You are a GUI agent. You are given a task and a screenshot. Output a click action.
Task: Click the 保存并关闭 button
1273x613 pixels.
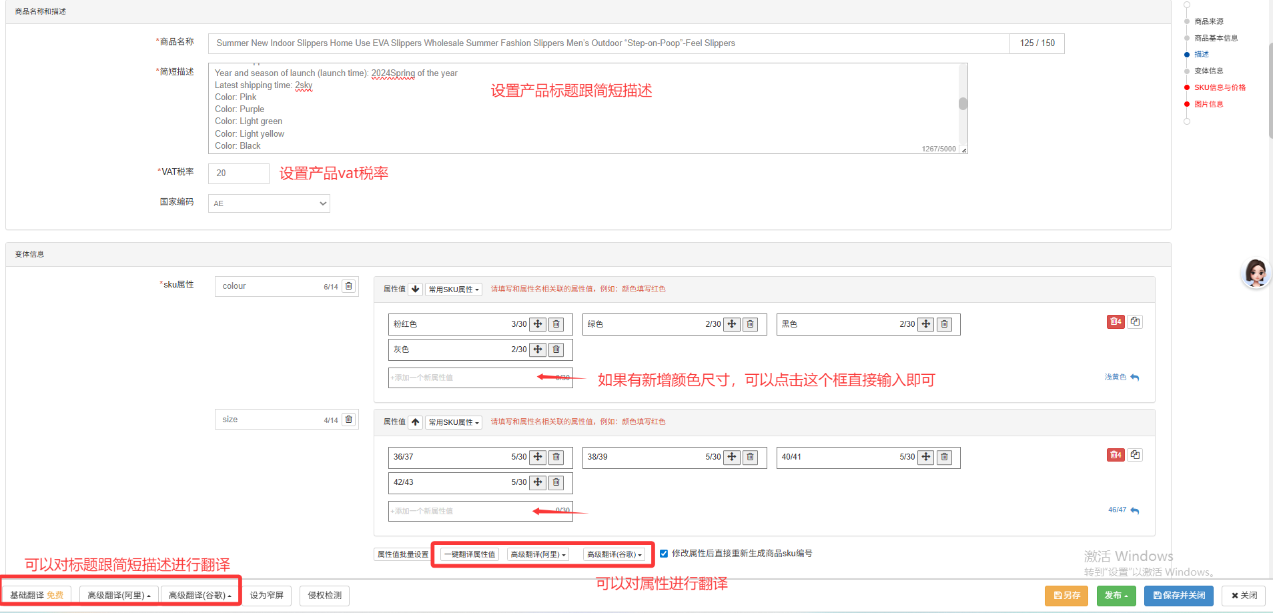click(1179, 596)
